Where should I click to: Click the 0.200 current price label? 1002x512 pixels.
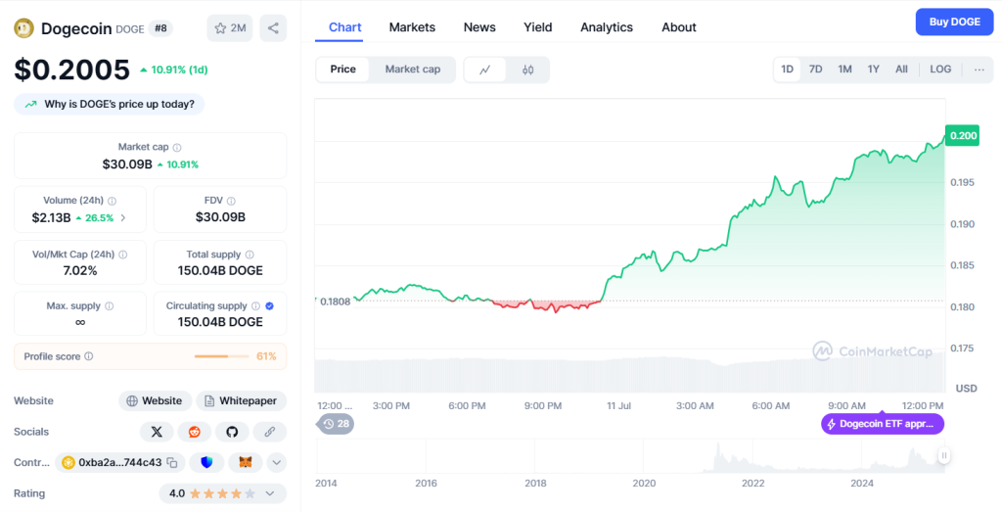click(963, 135)
